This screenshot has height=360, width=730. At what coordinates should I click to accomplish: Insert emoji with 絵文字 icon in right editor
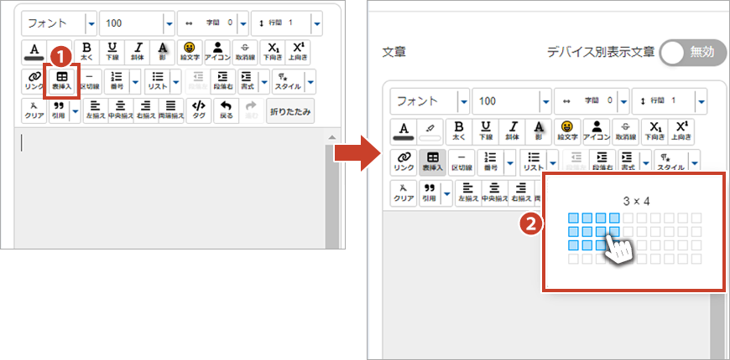pyautogui.click(x=567, y=130)
